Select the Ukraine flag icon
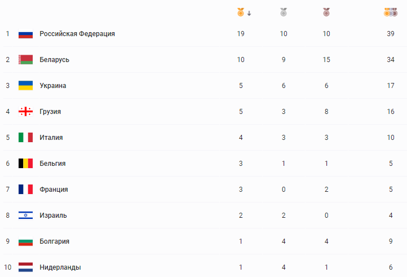This screenshot has height=277, width=407. (25, 86)
